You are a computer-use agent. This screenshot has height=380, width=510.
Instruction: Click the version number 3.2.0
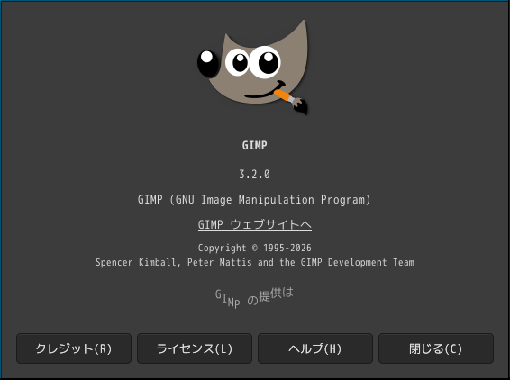(x=254, y=175)
